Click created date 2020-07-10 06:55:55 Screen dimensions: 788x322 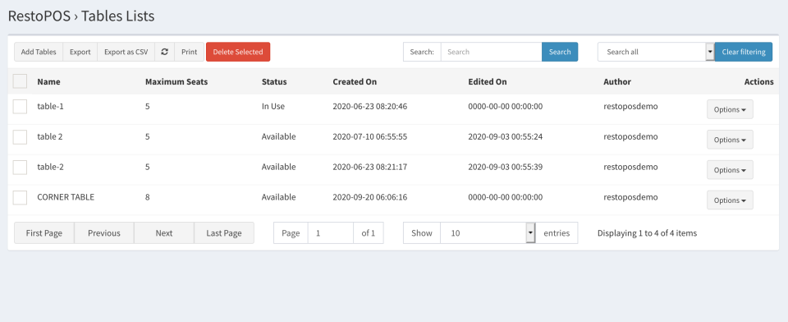coord(370,137)
